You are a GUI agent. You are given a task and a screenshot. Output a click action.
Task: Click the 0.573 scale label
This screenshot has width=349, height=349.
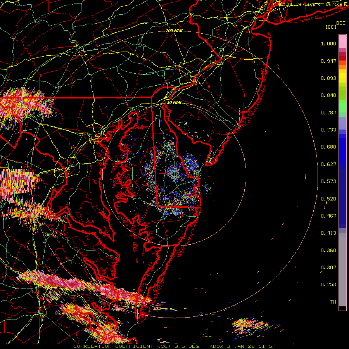point(328,181)
